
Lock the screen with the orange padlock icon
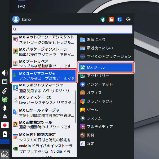[x=111, y=19]
